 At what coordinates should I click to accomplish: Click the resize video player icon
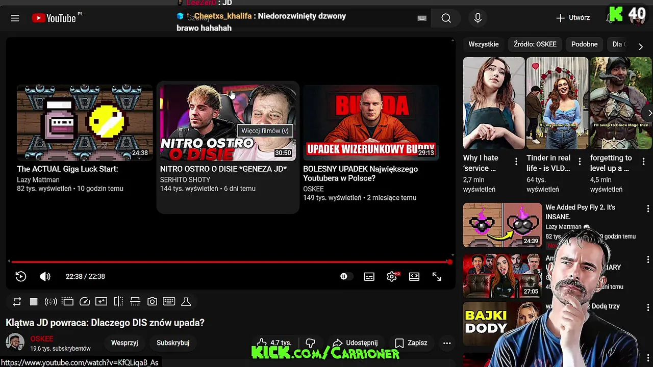(x=135, y=302)
